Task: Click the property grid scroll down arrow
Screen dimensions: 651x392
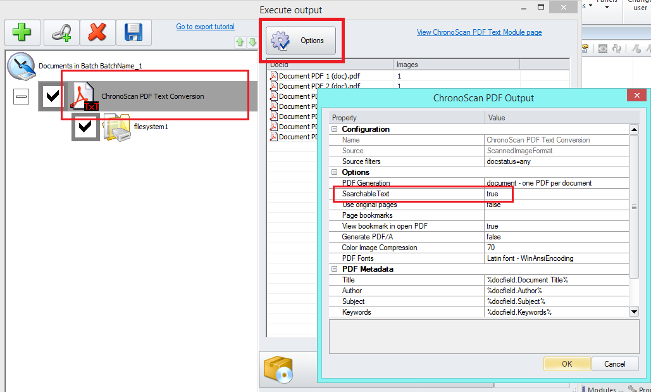Action: pyautogui.click(x=634, y=311)
